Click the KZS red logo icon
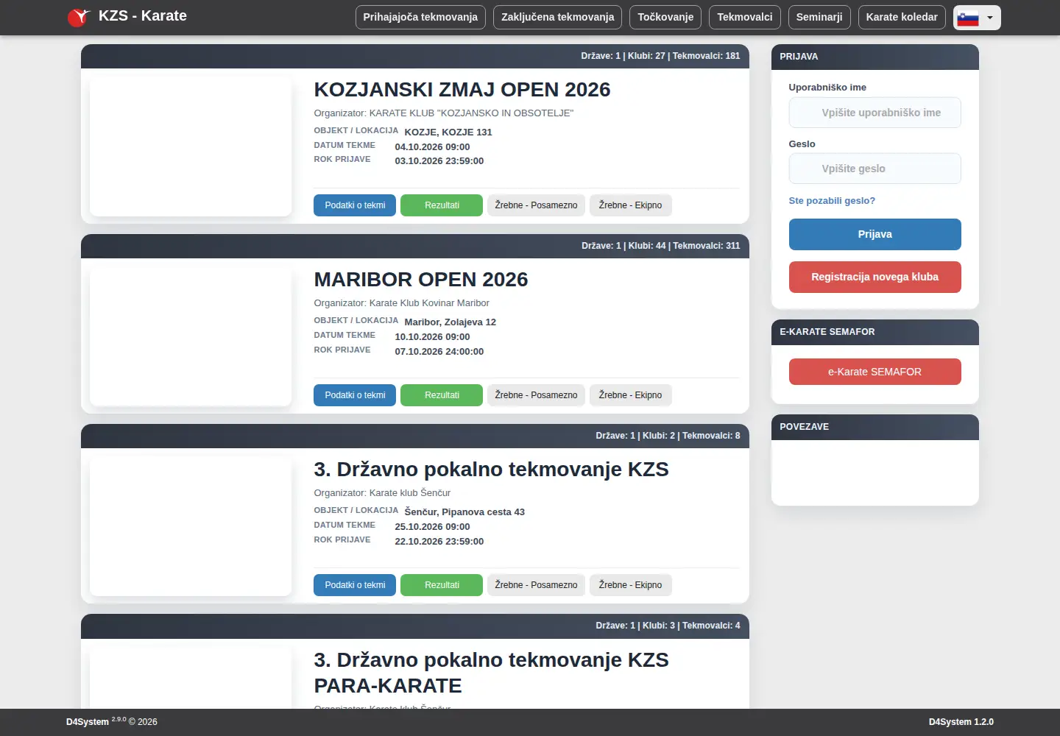This screenshot has width=1060, height=736. 78,17
